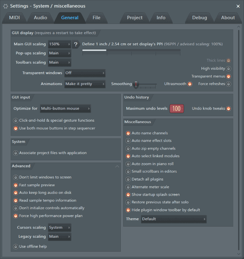Click the Smoothing slider knob

click(x=136, y=84)
